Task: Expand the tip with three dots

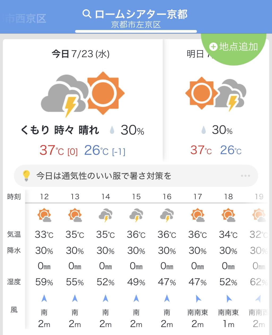Action: pyautogui.click(x=245, y=176)
